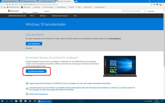Expand the Windows menu in Softwaredownload bar
Viewport: 165px width, 103px height.
pos(44,16)
